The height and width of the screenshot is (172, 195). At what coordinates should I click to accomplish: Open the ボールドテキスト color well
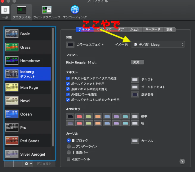[135, 87]
